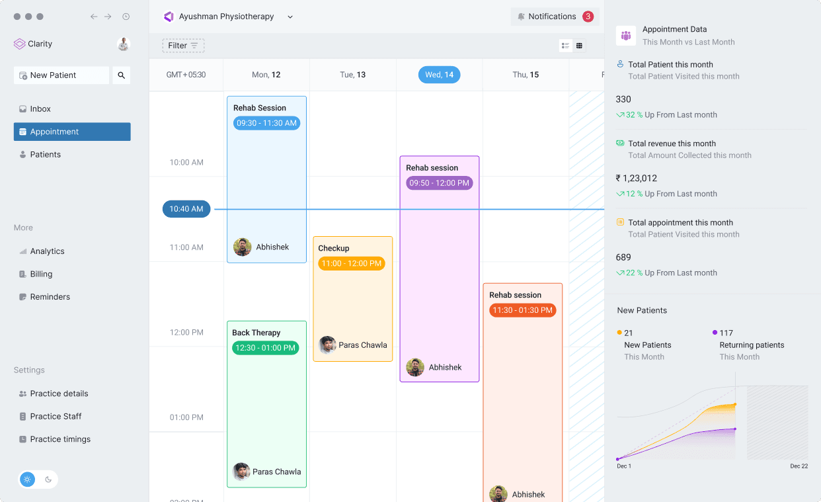
Task: Open the Filter options
Action: pos(183,46)
